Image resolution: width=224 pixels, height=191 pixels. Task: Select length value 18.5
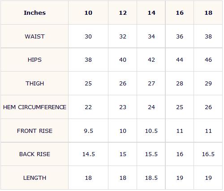(151, 178)
